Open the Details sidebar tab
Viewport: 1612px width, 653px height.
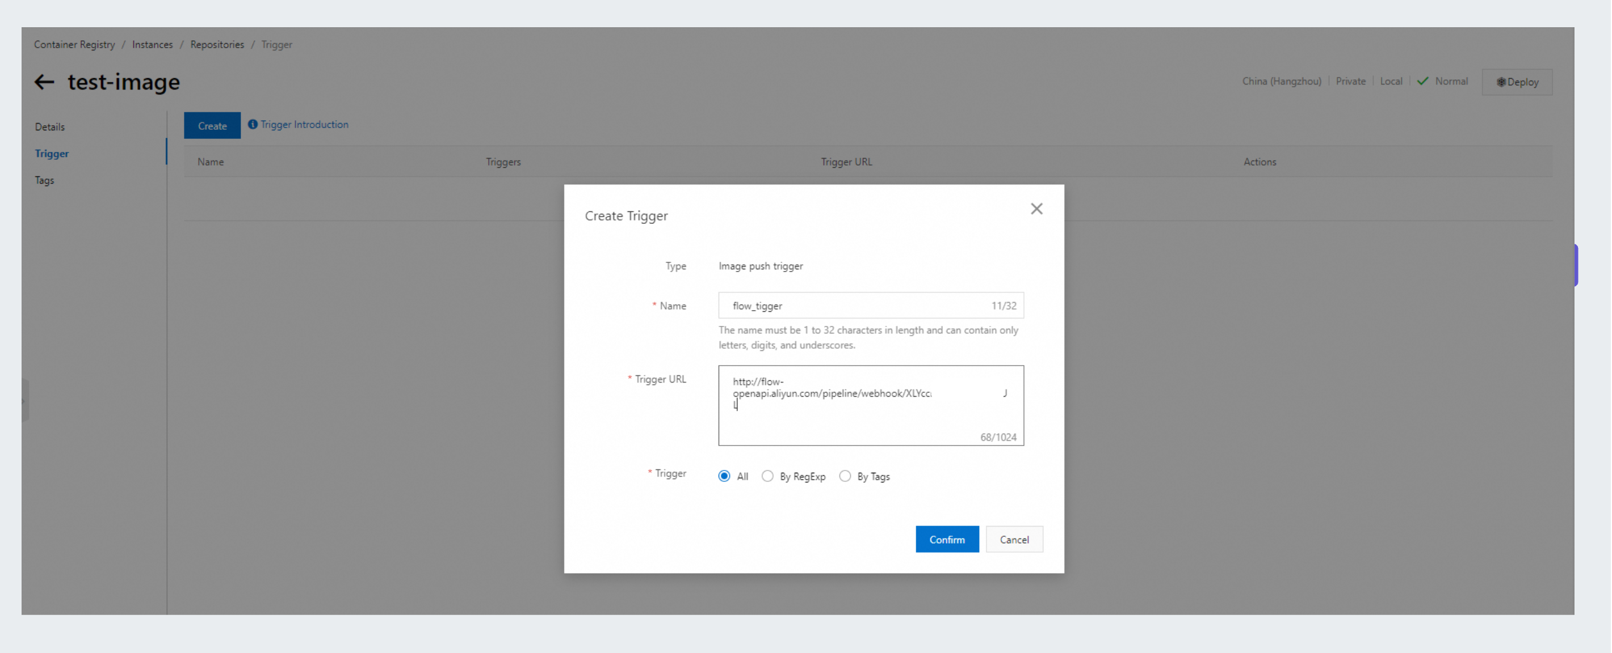click(50, 127)
